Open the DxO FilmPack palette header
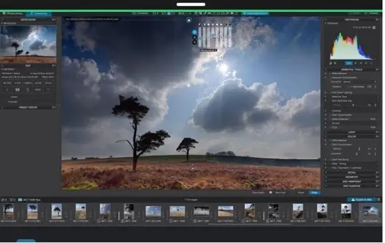385x243 pixels. pyautogui.click(x=352, y=187)
